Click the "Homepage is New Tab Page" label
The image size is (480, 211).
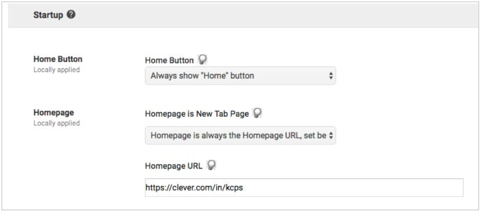197,113
